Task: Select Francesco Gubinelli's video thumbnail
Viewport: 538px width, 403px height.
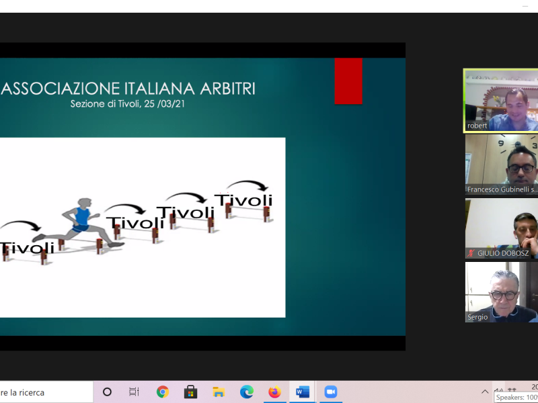Action: tap(502, 165)
